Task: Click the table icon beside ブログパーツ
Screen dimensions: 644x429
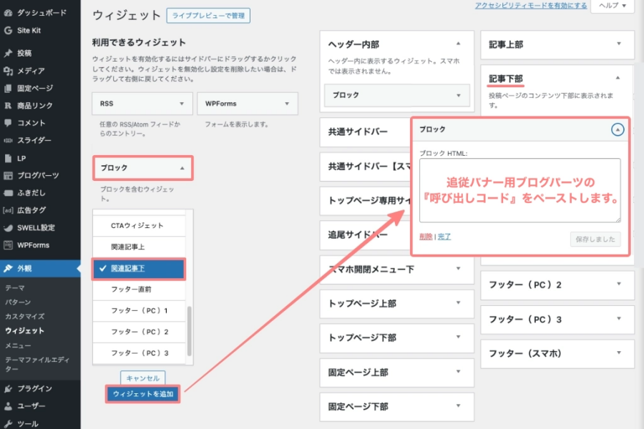Action: (x=8, y=176)
